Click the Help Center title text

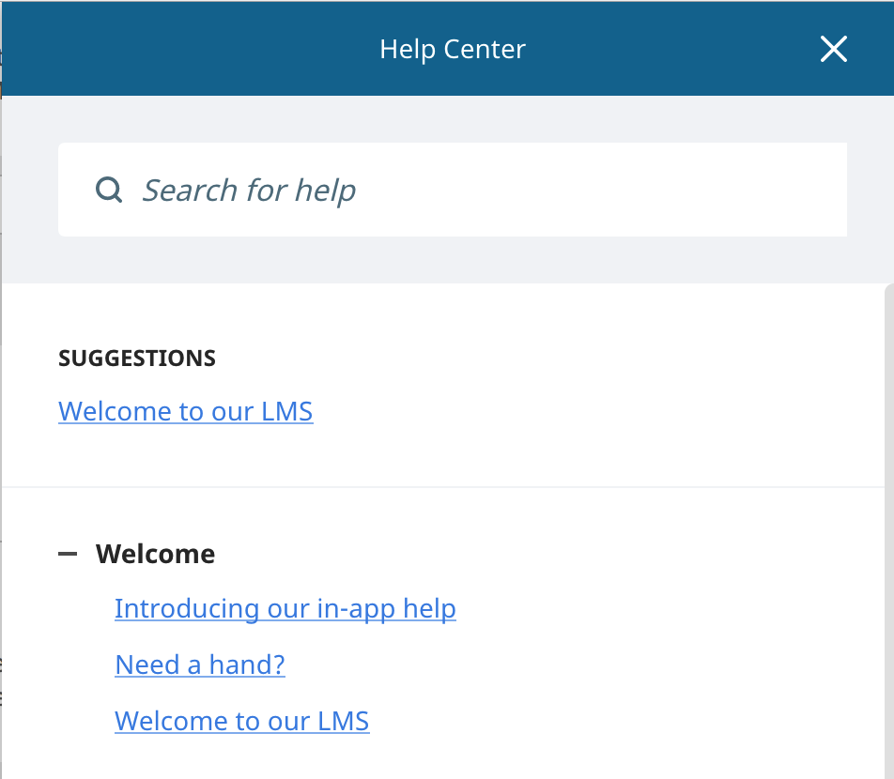pos(453,49)
